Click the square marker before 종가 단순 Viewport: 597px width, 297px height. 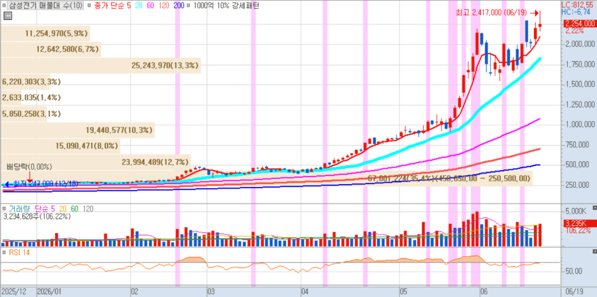[88, 6]
